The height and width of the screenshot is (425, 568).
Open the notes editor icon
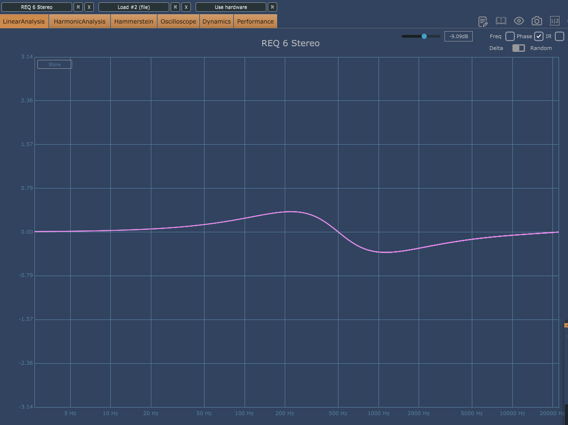[483, 21]
